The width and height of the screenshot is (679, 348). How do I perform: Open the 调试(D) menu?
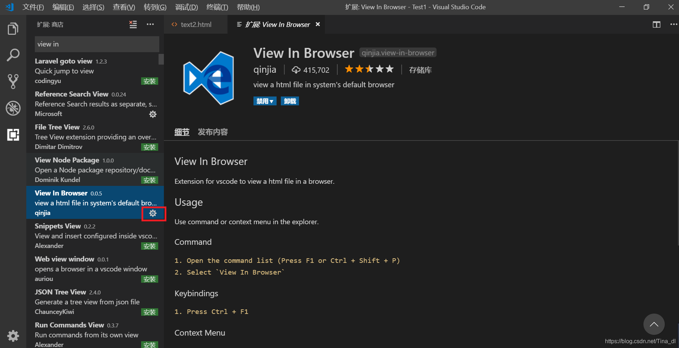tap(186, 7)
